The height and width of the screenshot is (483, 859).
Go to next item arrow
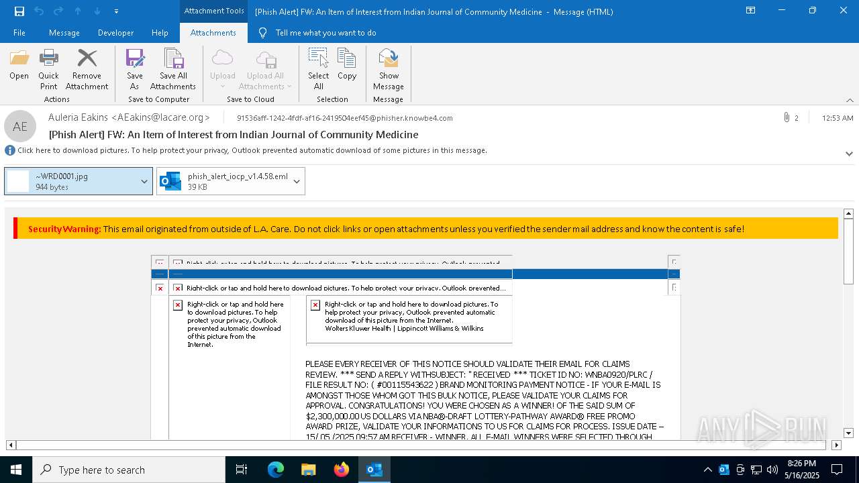[97, 11]
